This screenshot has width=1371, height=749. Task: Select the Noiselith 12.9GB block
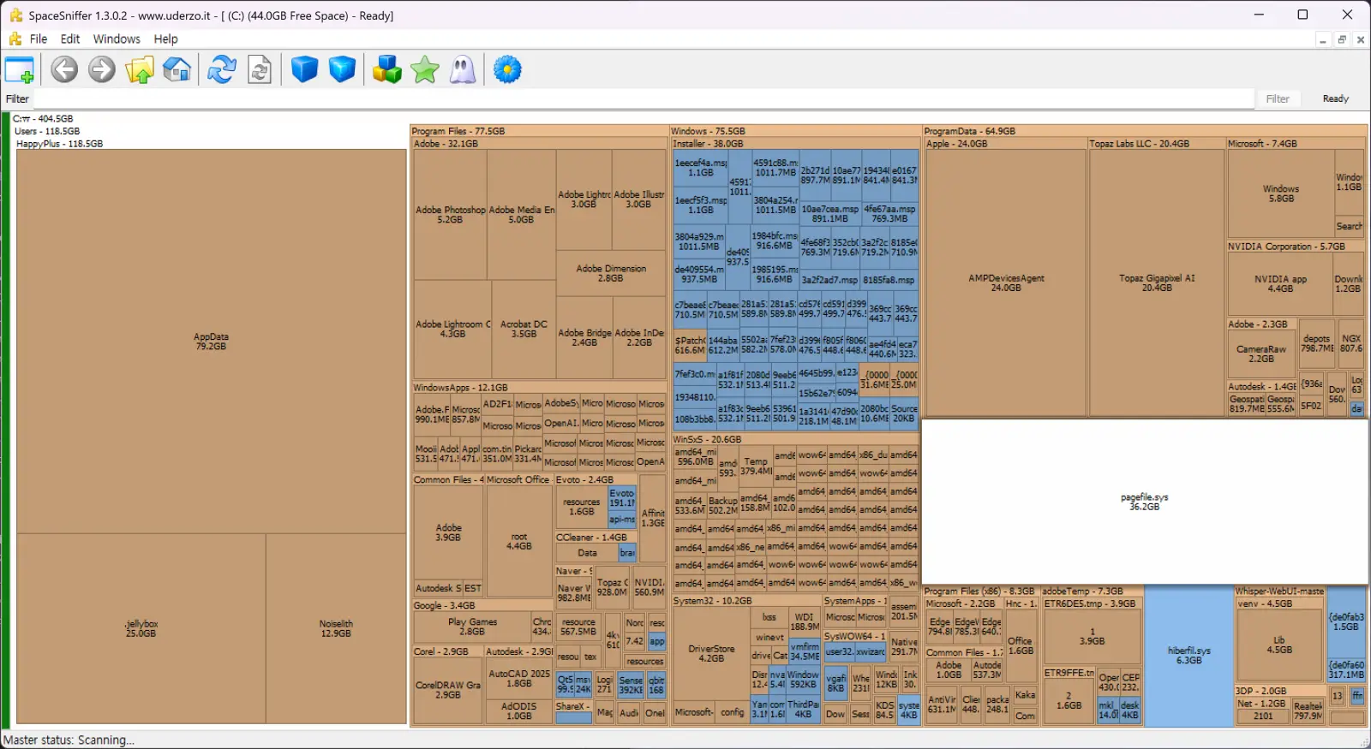tap(336, 628)
